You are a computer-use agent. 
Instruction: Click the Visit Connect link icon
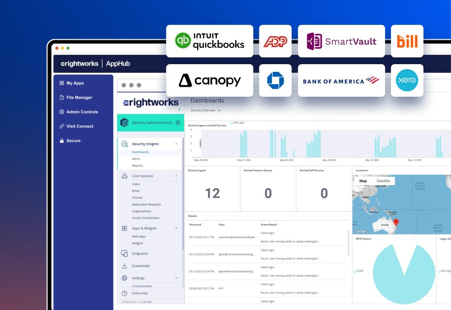pos(63,126)
